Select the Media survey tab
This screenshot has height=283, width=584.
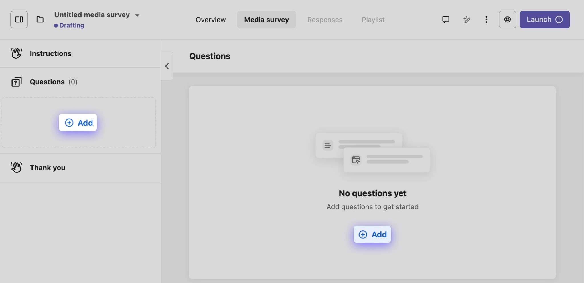click(266, 20)
